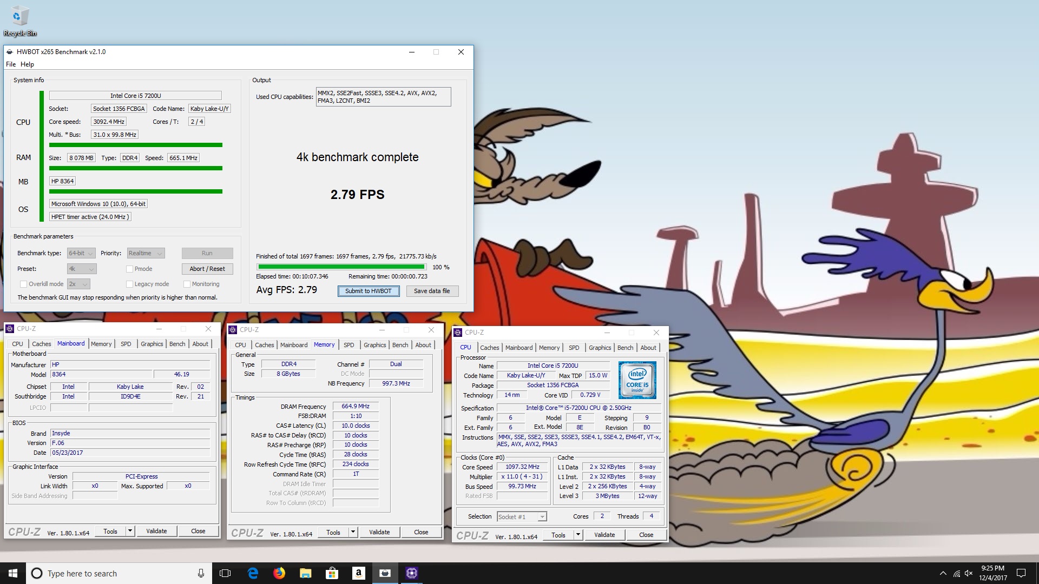
Task: Click Submit to HWBOT button
Action: coord(369,291)
